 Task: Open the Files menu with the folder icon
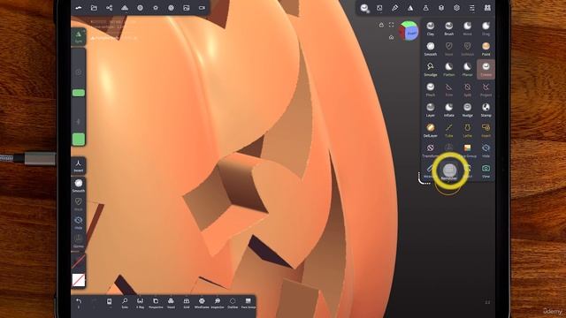(x=94, y=8)
